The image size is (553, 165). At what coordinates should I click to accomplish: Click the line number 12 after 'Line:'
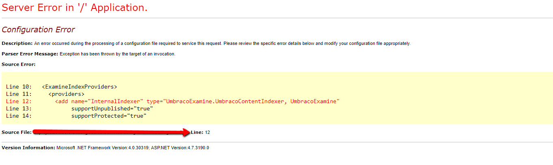click(207, 132)
